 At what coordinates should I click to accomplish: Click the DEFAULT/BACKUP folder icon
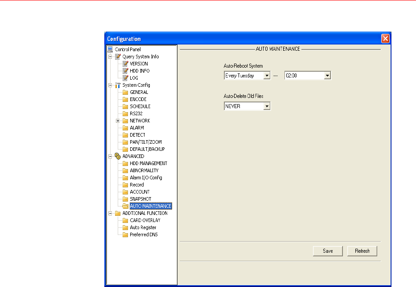point(125,150)
